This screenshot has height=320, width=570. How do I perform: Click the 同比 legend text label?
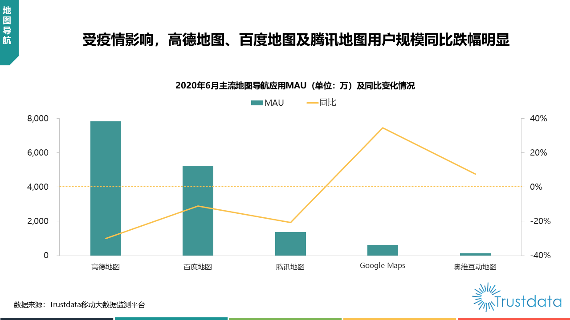tap(328, 103)
